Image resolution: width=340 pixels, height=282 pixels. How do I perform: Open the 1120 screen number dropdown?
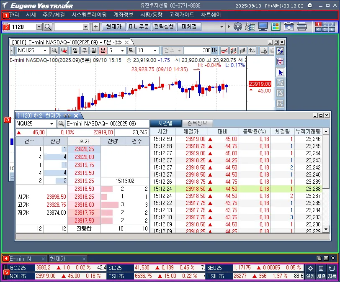click(39, 27)
